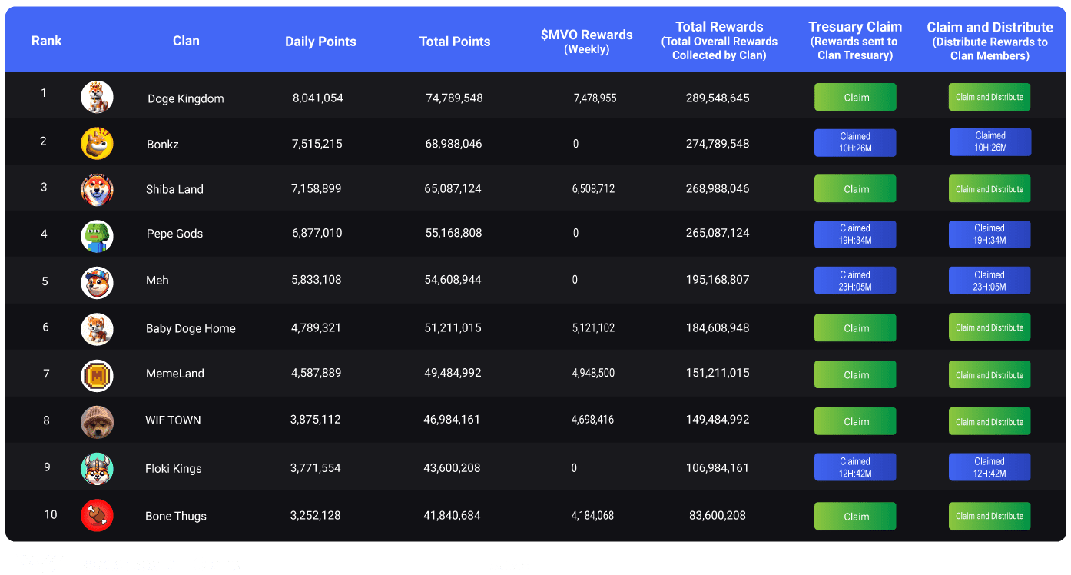Click the Bonkz clan avatar icon

point(97,144)
